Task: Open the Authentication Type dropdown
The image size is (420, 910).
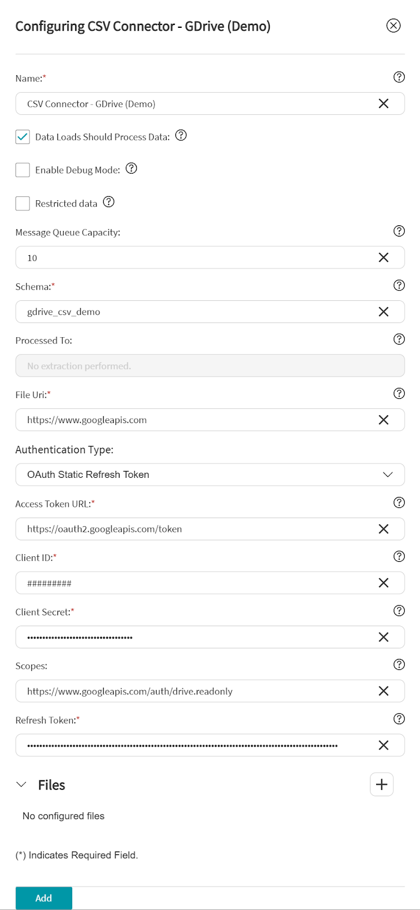Action: [209, 474]
